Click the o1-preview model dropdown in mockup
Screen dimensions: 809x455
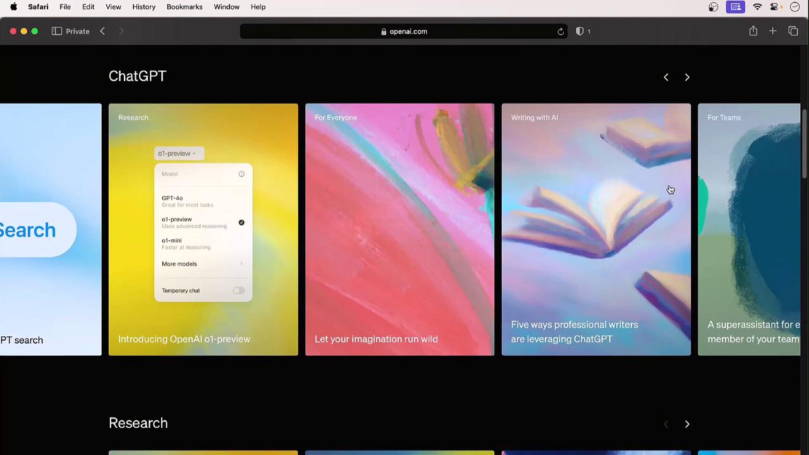(x=179, y=154)
